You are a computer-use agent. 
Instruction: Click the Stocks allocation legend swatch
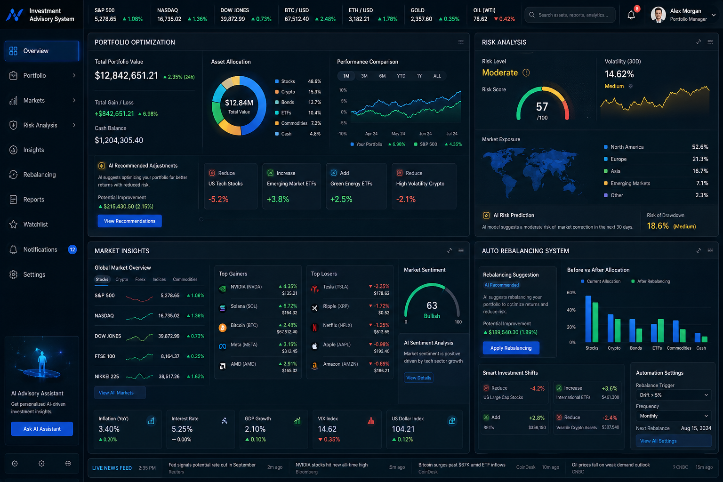pyautogui.click(x=277, y=81)
